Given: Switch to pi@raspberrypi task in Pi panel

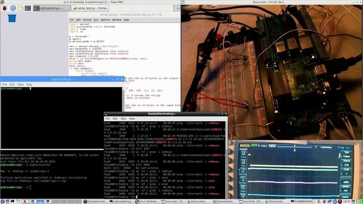Looking at the screenshot, I should coord(52,8).
